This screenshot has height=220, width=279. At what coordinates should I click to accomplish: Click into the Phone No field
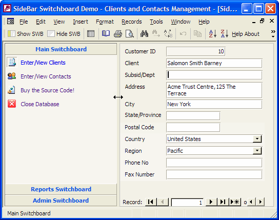pyautogui.click(x=214, y=163)
